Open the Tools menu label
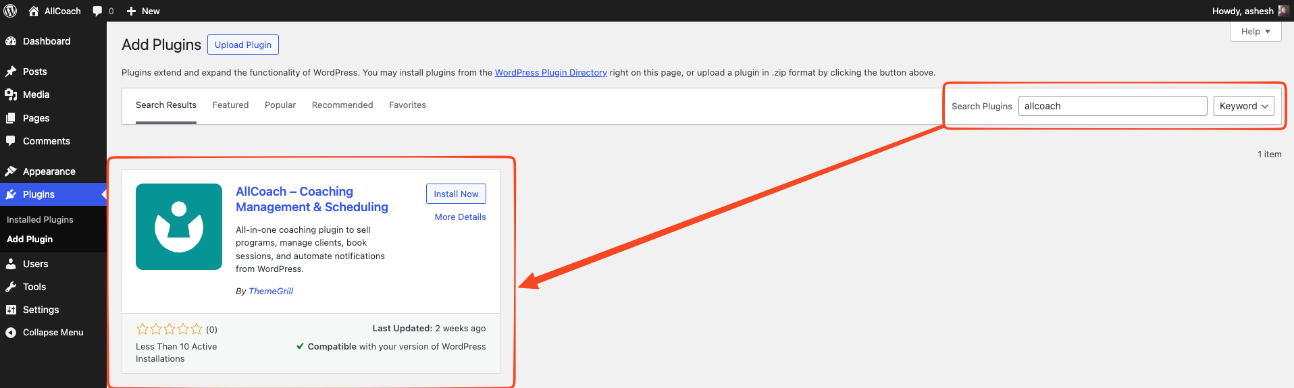This screenshot has width=1294, height=388. coord(34,287)
